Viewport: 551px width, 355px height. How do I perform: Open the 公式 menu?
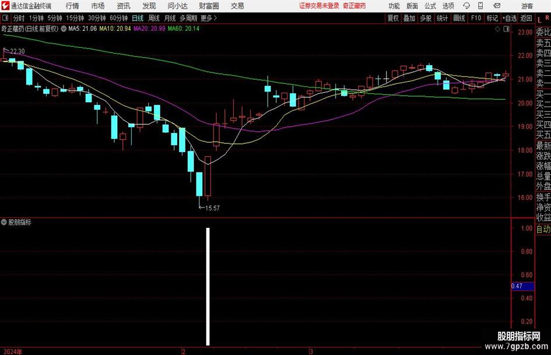pyautogui.click(x=430, y=6)
